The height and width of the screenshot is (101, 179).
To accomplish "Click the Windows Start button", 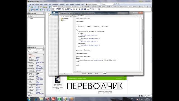I will pos(29,99).
